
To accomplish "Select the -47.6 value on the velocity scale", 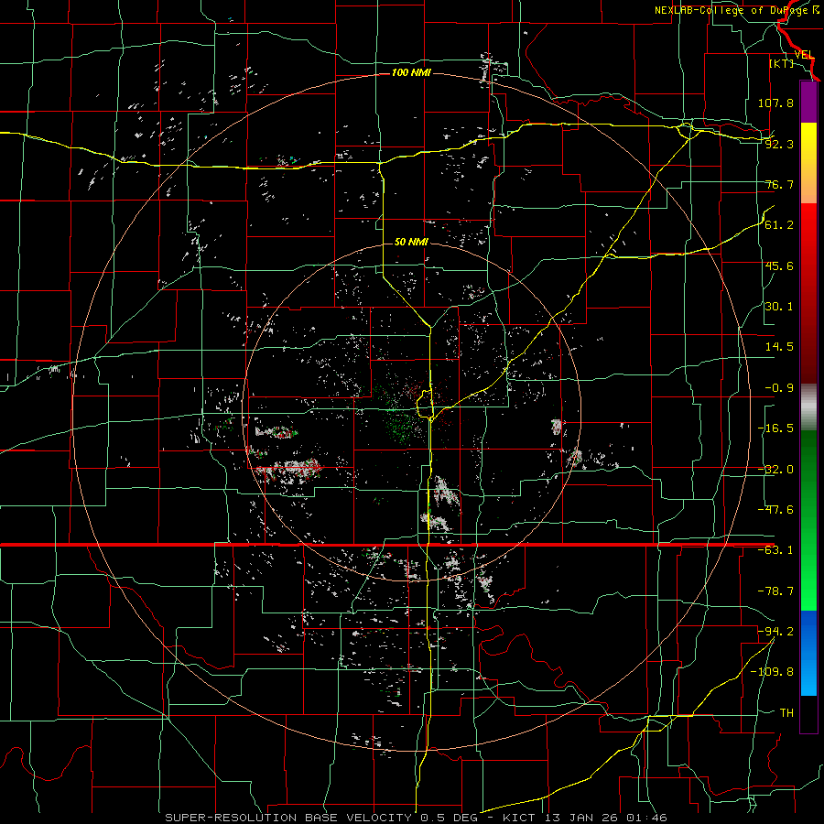I will [x=775, y=510].
